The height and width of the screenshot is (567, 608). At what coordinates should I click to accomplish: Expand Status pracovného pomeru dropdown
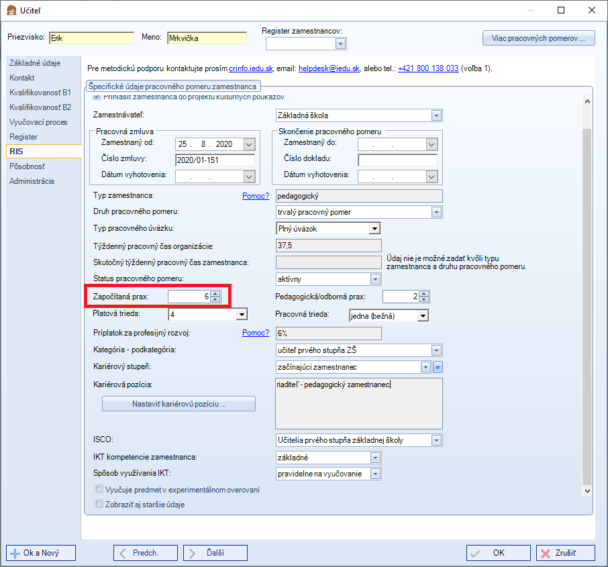tap(375, 279)
